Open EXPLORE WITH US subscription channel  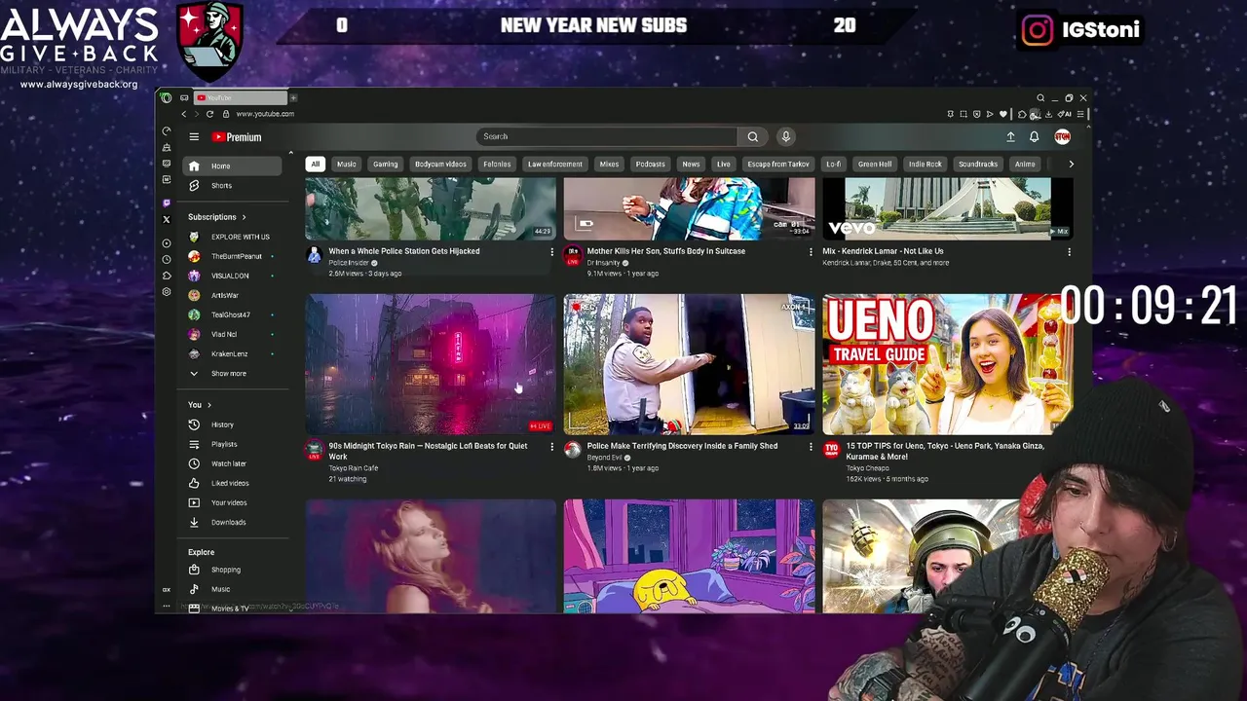[x=232, y=237]
